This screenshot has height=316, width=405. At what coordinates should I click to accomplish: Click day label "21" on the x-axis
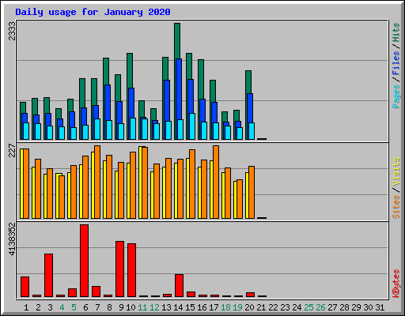(261, 307)
